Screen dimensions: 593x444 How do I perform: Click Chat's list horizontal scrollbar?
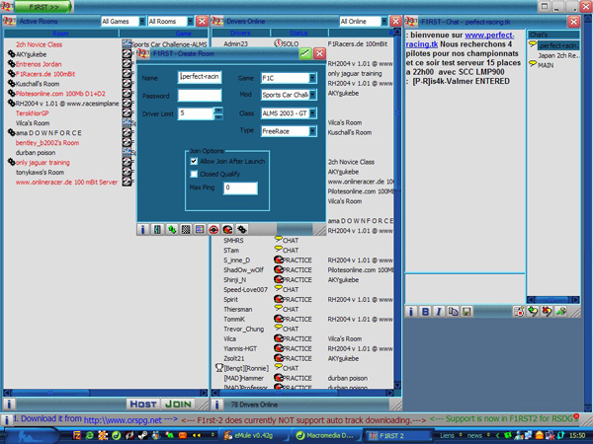pyautogui.click(x=553, y=300)
